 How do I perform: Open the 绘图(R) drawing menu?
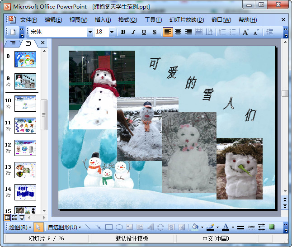[x=20, y=227]
